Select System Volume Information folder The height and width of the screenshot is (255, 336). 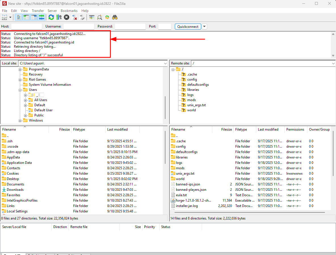[50, 85]
